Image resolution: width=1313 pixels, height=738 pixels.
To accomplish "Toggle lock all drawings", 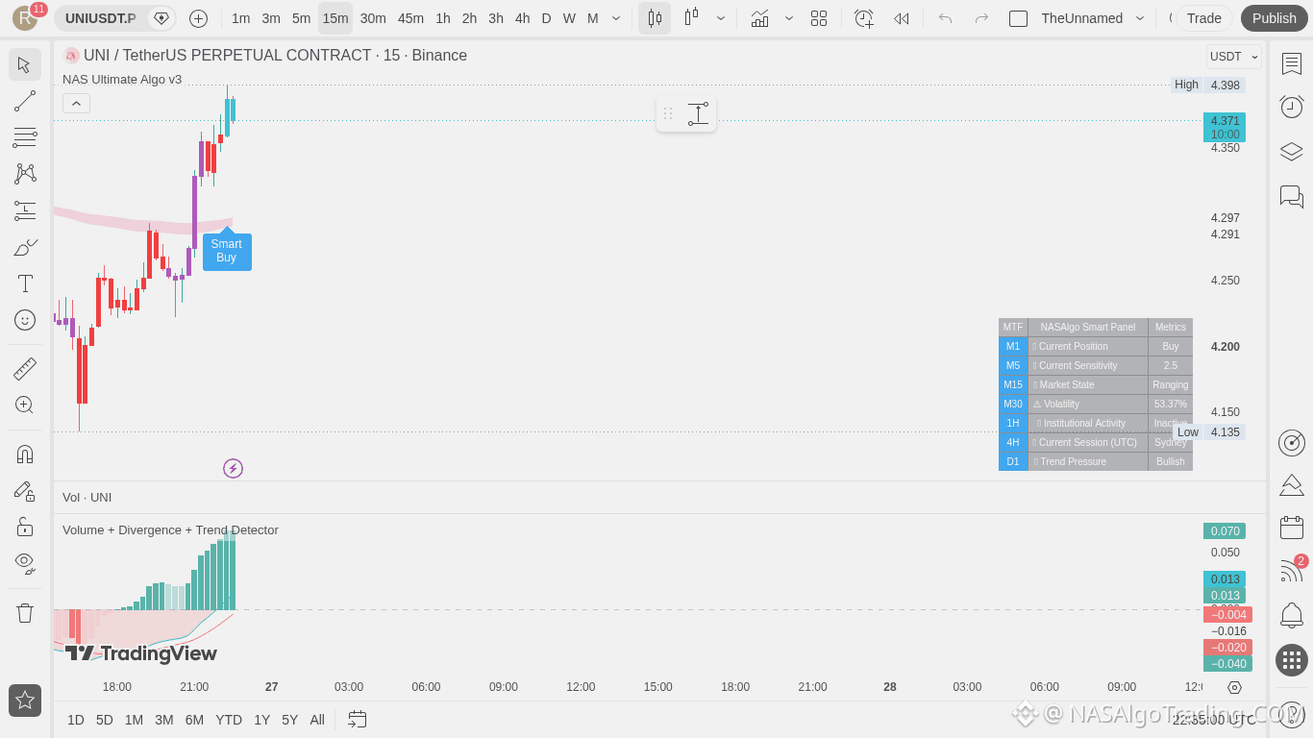I will pos(25,527).
